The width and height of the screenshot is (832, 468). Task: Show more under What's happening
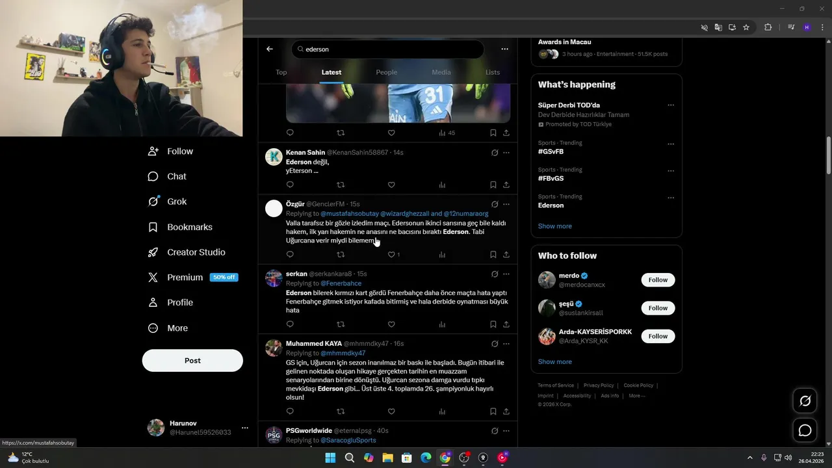(554, 226)
